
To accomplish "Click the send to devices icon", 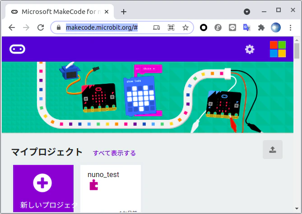I will coord(156,27).
